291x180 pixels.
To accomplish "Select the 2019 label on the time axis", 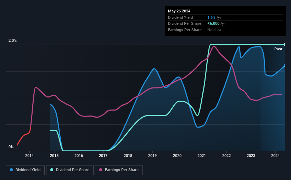I will pos(152,156).
